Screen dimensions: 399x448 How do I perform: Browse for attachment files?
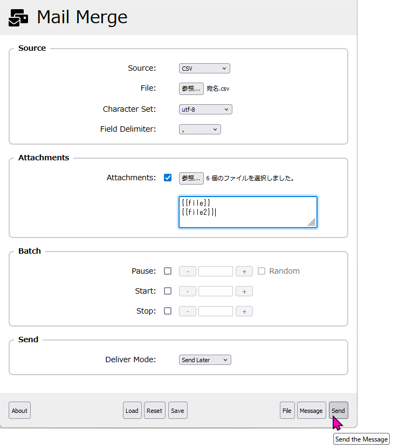coord(191,178)
